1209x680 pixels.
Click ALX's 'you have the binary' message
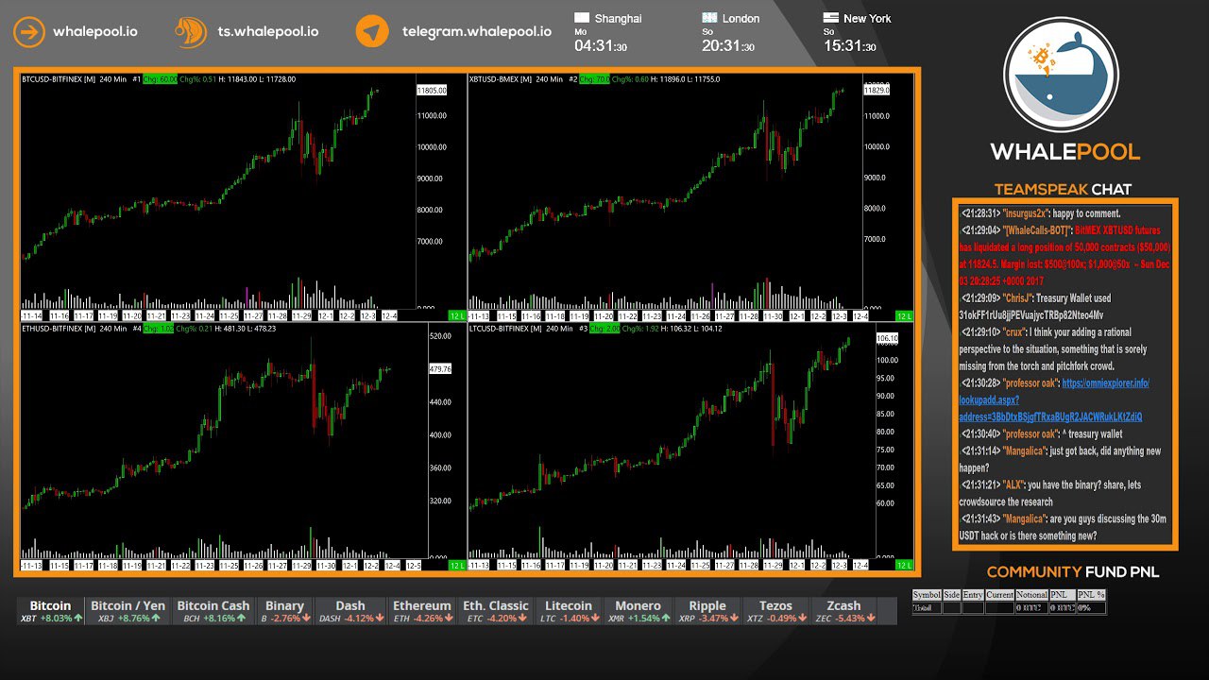click(x=1050, y=493)
